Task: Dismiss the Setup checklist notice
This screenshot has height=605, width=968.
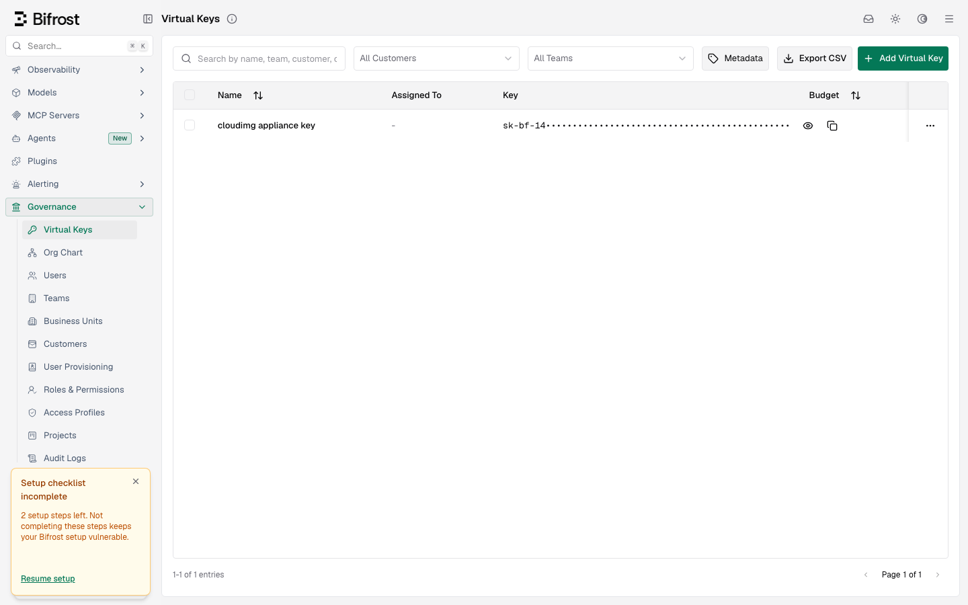Action: pyautogui.click(x=136, y=481)
